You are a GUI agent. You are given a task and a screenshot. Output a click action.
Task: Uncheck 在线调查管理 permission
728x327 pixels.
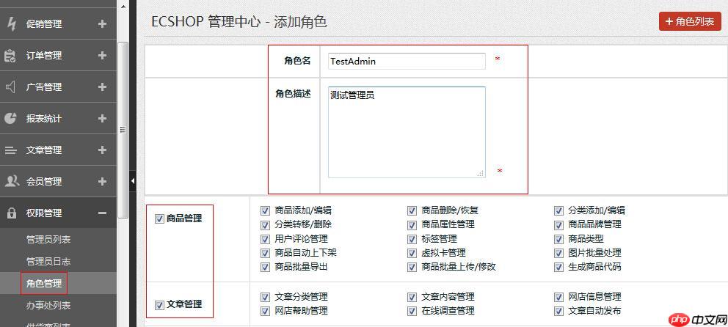point(412,311)
